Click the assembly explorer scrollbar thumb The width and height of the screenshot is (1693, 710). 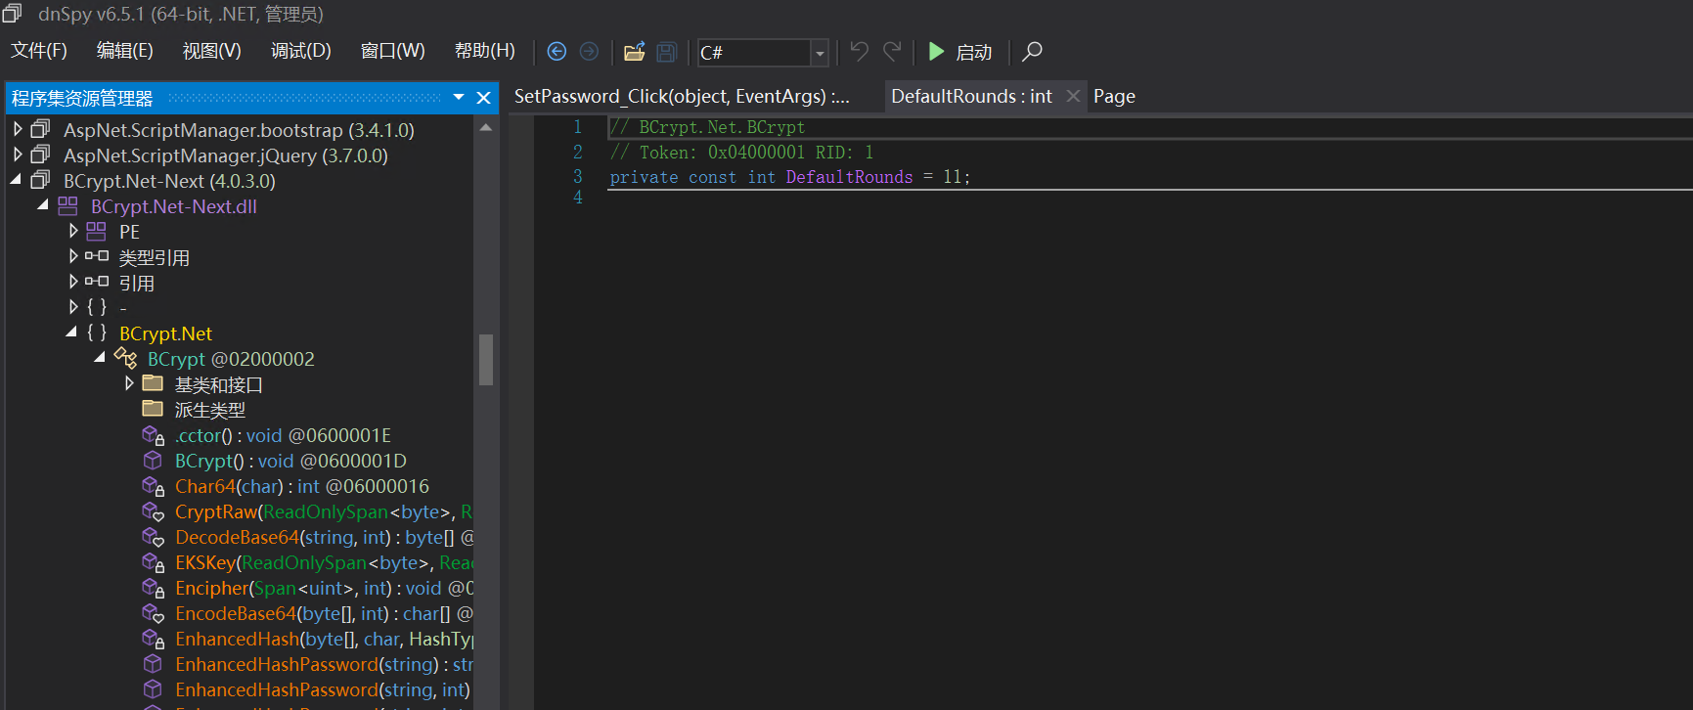486,359
